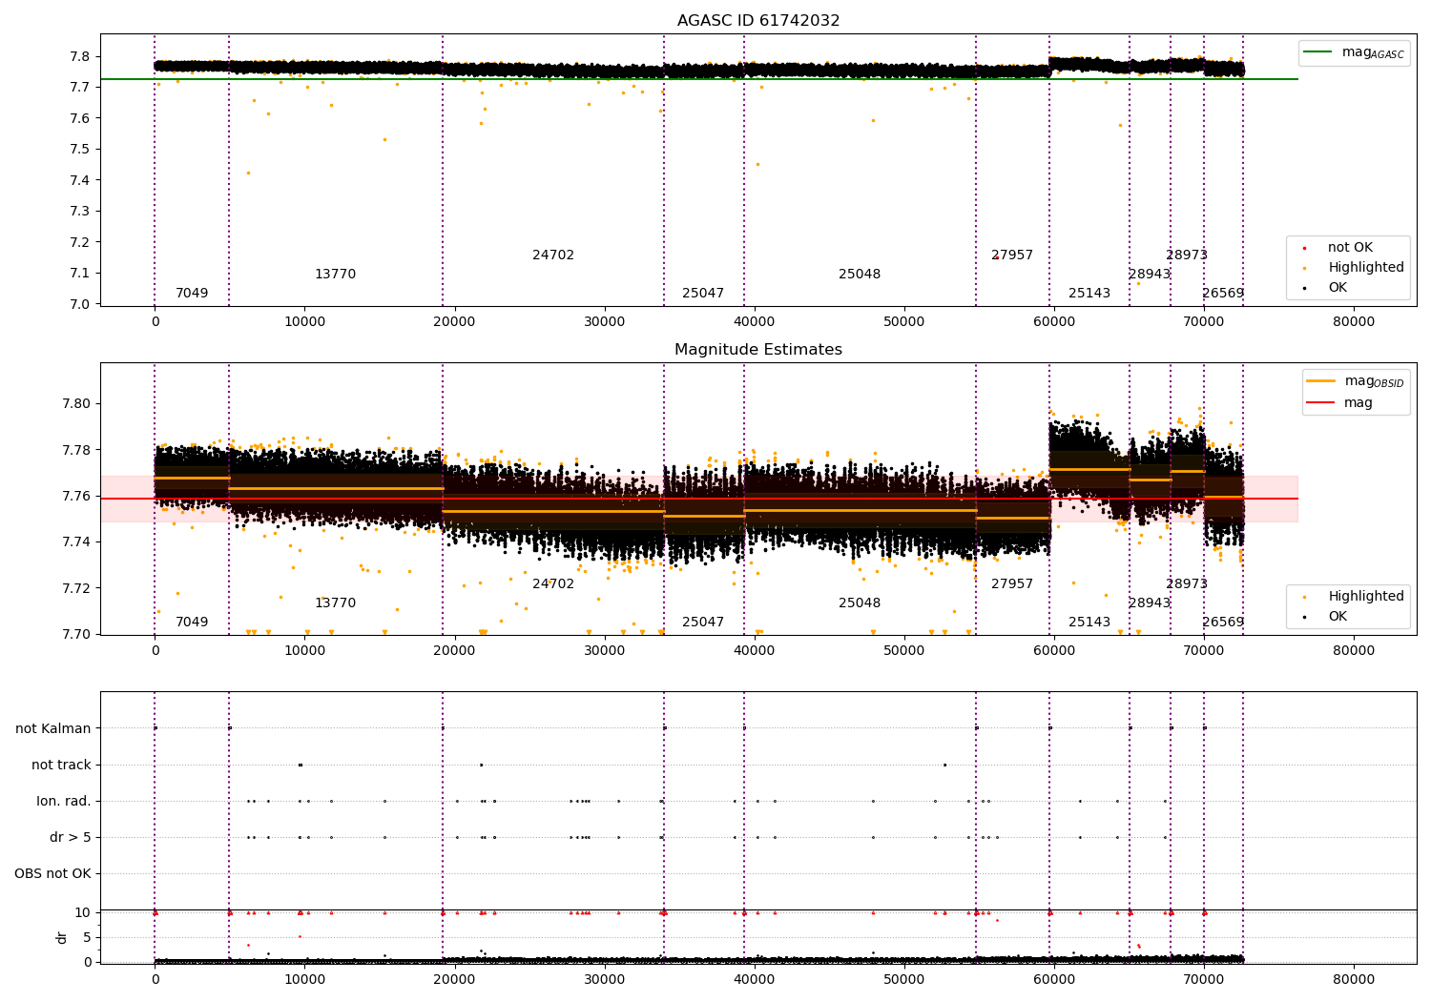Click the 7.0 y-axis tick of top plot
The width and height of the screenshot is (1431, 1001).
point(81,304)
